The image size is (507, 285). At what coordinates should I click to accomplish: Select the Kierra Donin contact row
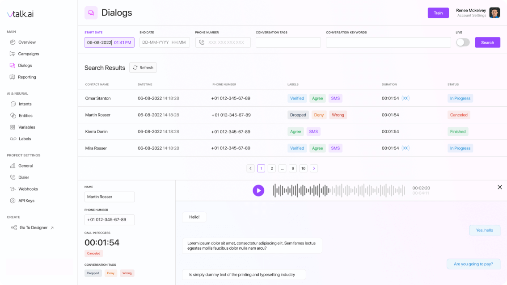[292, 131]
